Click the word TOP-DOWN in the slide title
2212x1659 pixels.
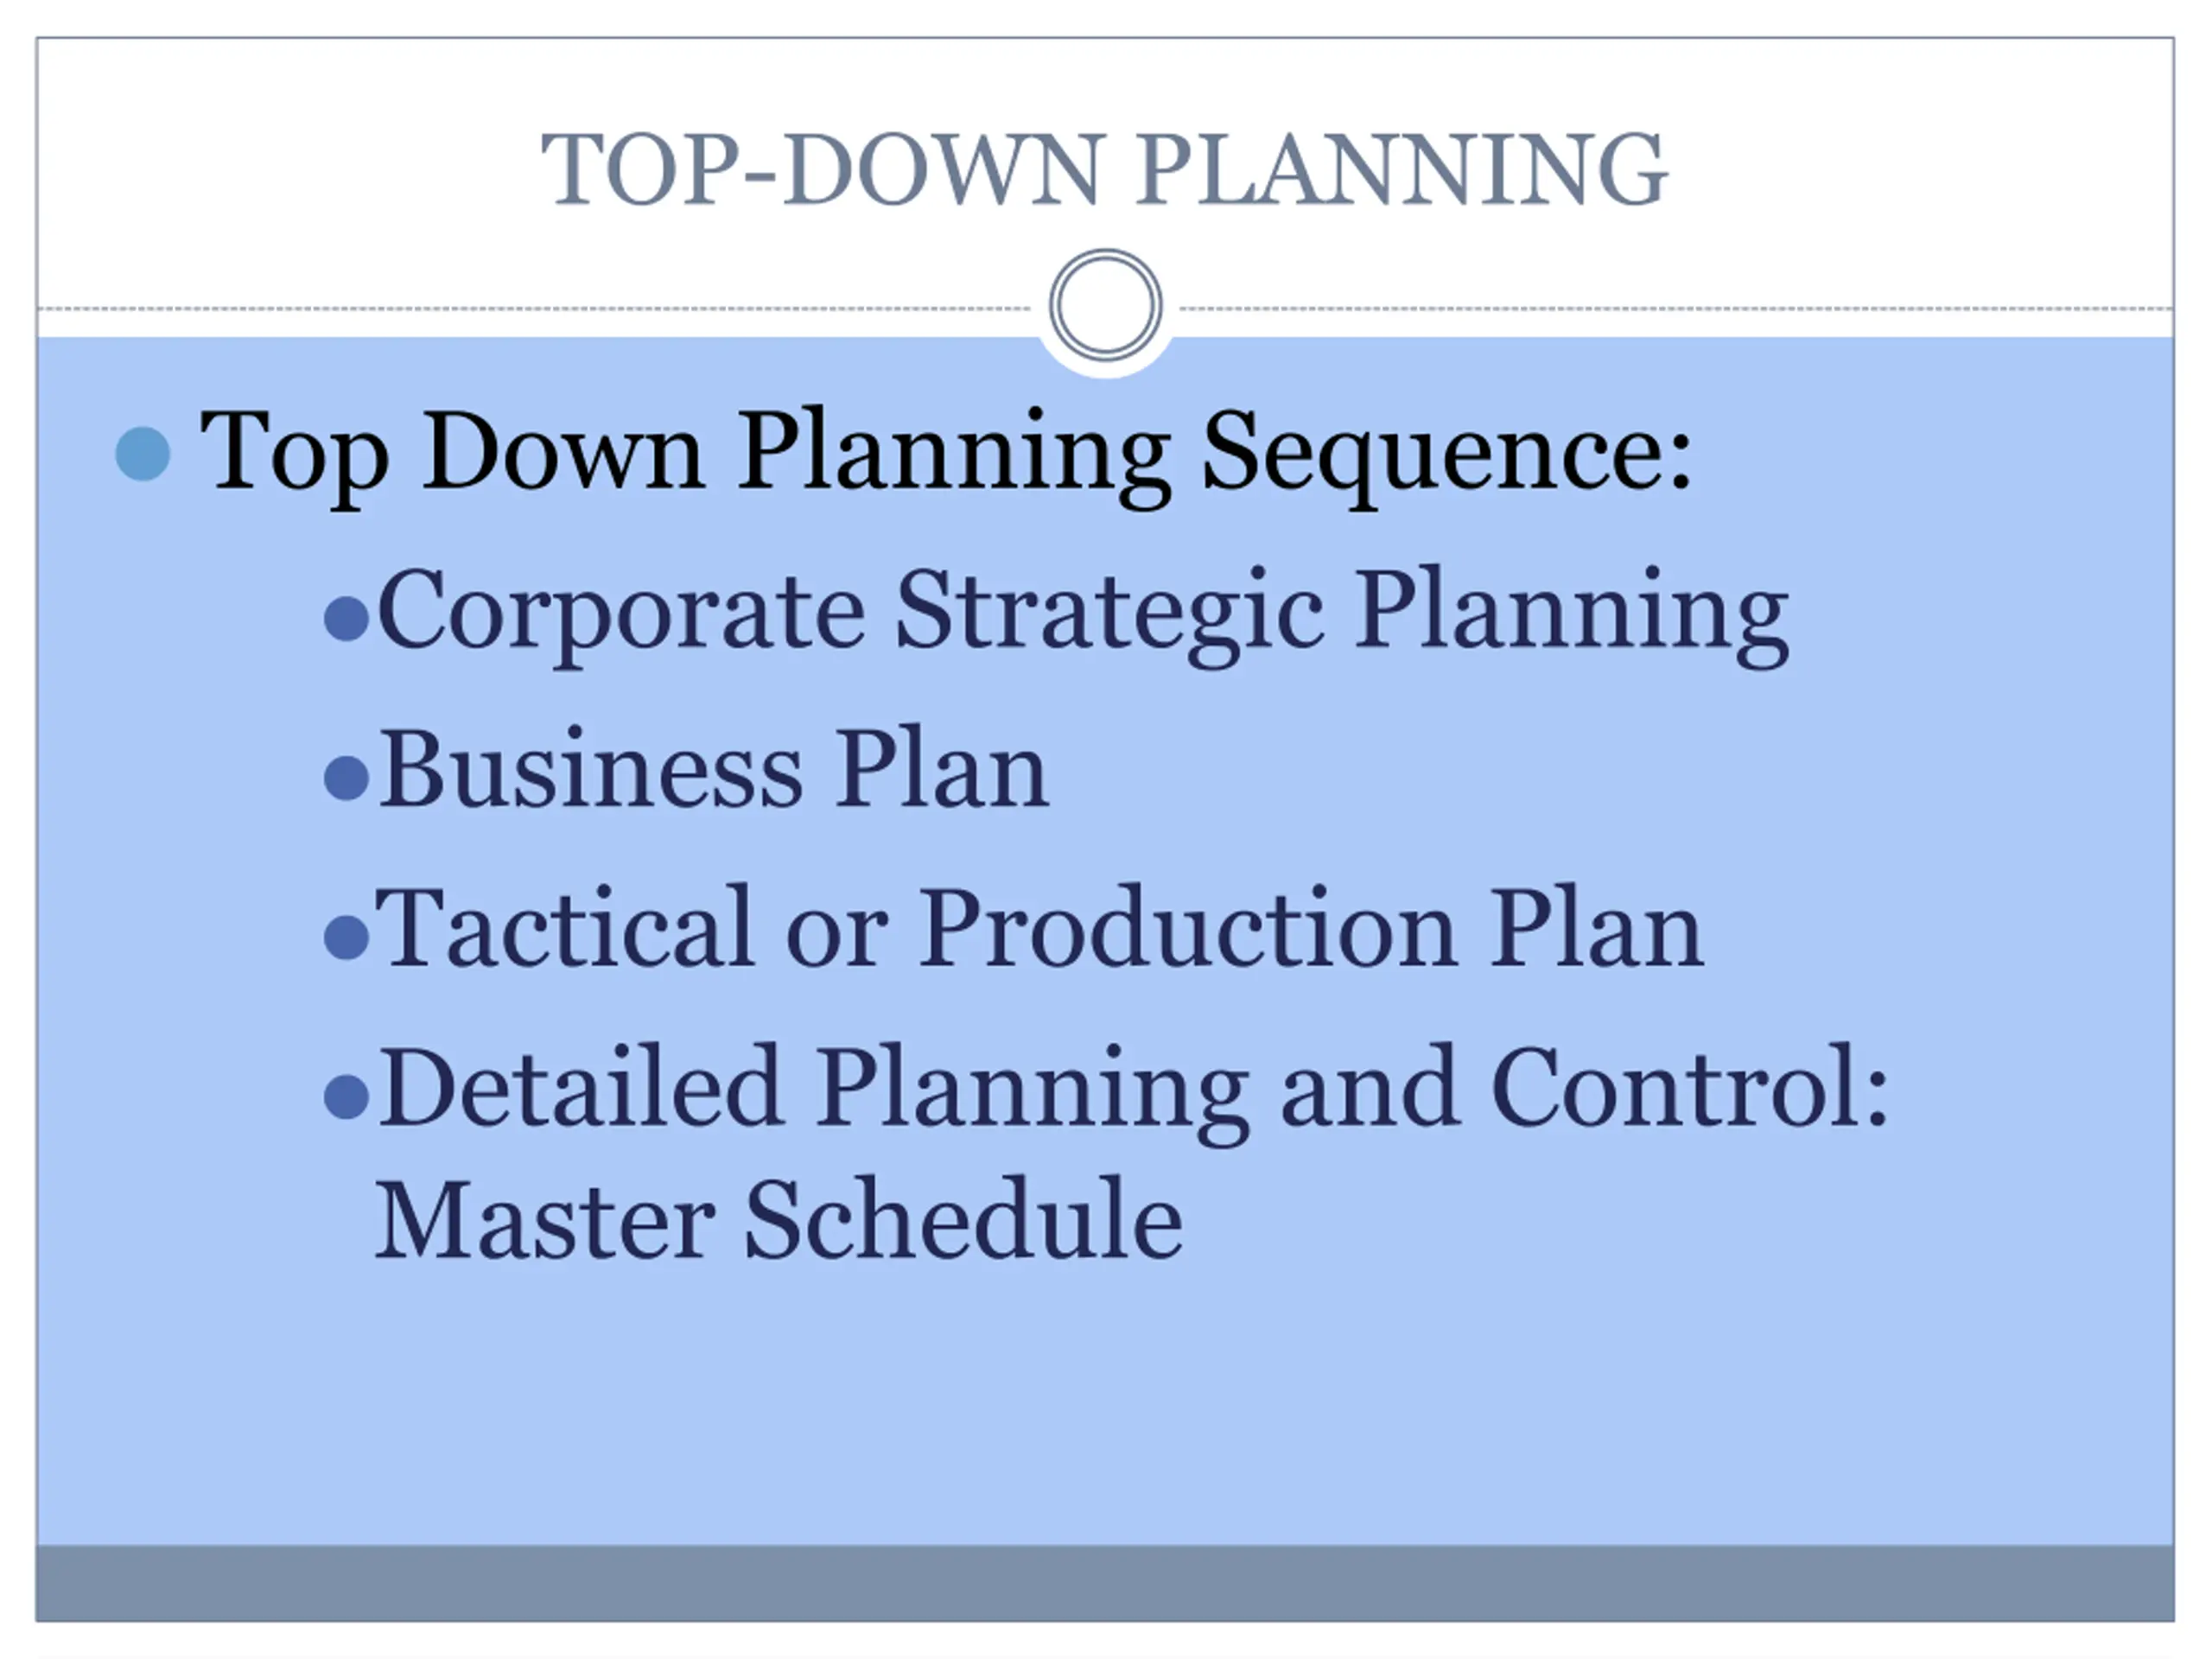point(822,170)
